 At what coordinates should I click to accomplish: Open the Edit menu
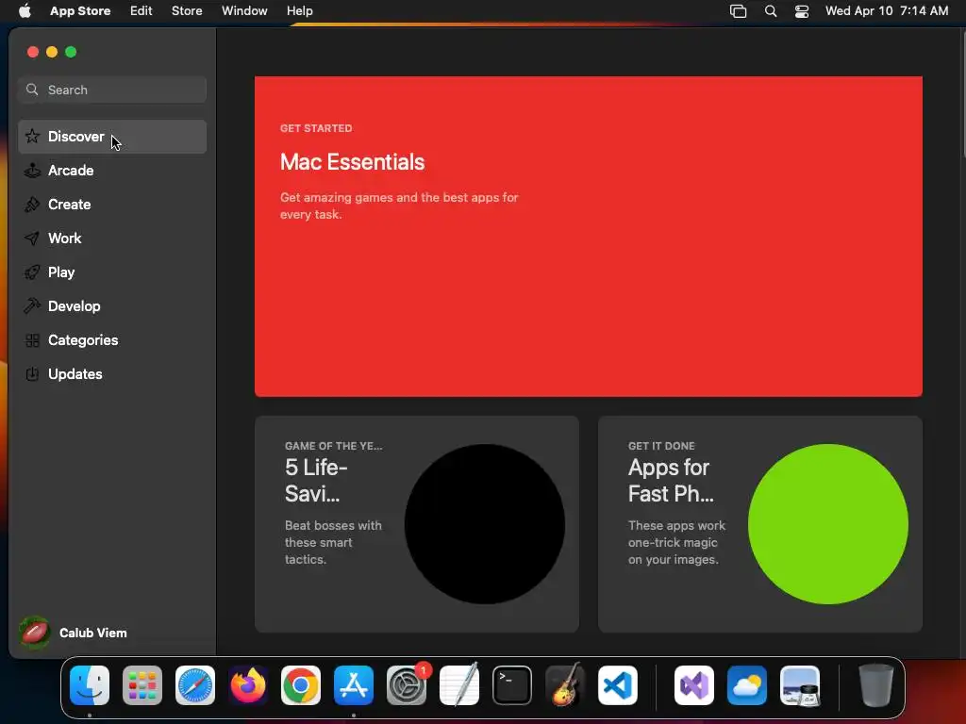142,11
